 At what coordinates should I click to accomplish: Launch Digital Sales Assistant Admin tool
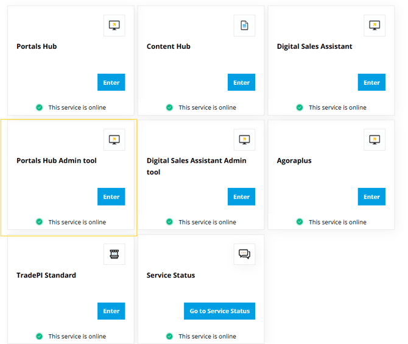click(241, 197)
